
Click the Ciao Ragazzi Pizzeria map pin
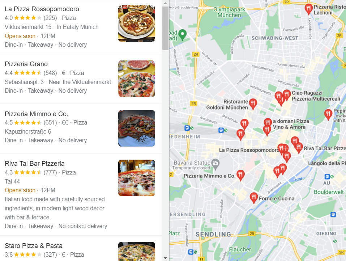[287, 95]
